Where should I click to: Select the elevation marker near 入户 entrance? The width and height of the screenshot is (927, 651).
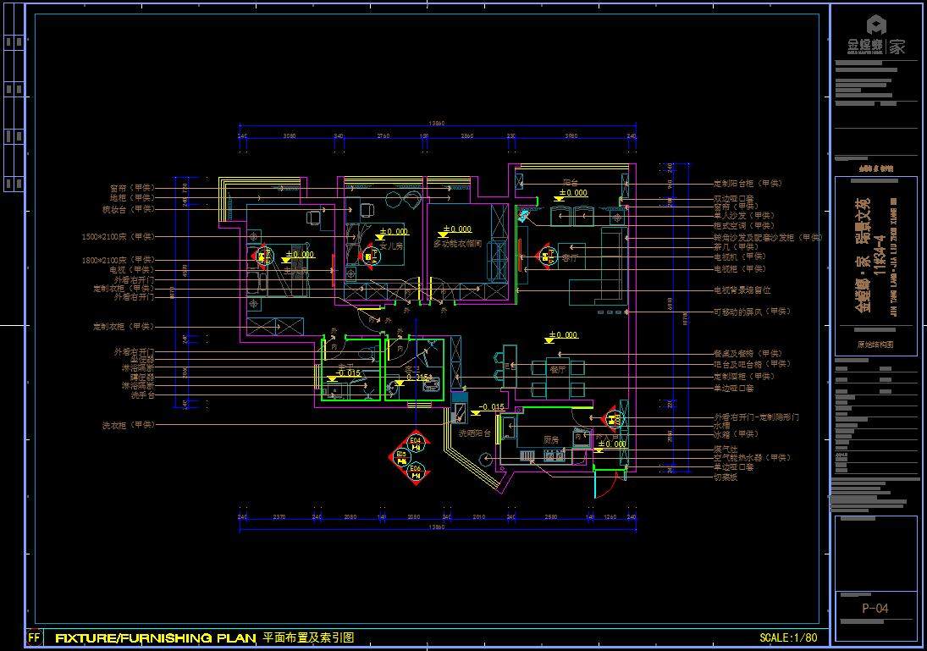[x=611, y=419]
